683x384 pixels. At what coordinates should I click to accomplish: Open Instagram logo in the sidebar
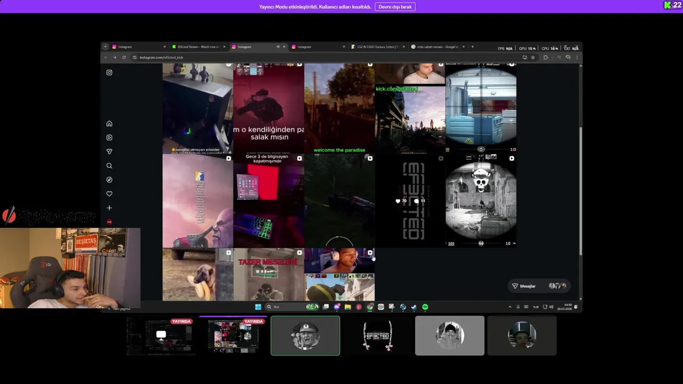(109, 73)
